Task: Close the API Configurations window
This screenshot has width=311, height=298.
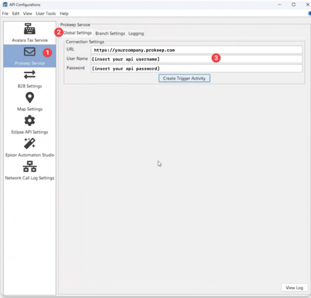Action: 307,5
